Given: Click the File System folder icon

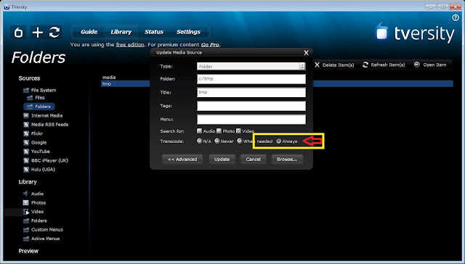Looking at the screenshot, I should (26, 90).
